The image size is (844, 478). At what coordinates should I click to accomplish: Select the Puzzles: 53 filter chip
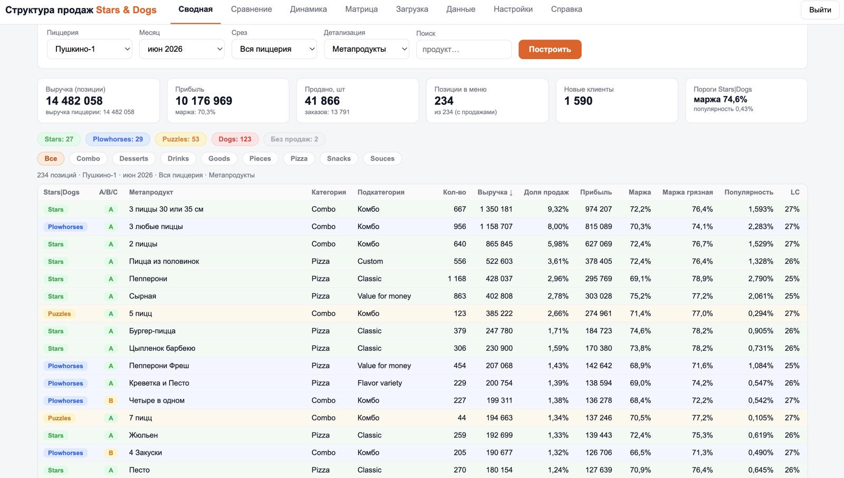180,139
